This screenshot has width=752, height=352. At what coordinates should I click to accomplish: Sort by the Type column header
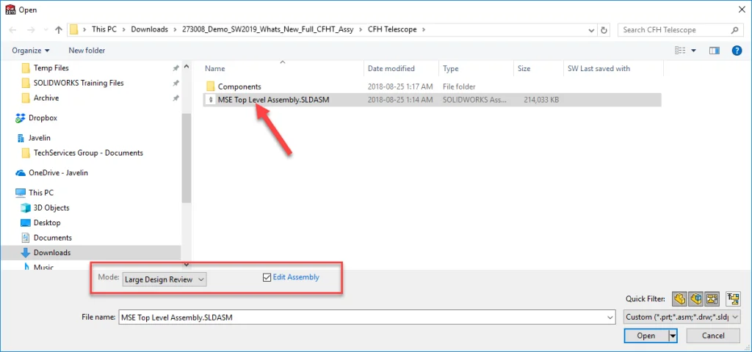[x=476, y=68]
